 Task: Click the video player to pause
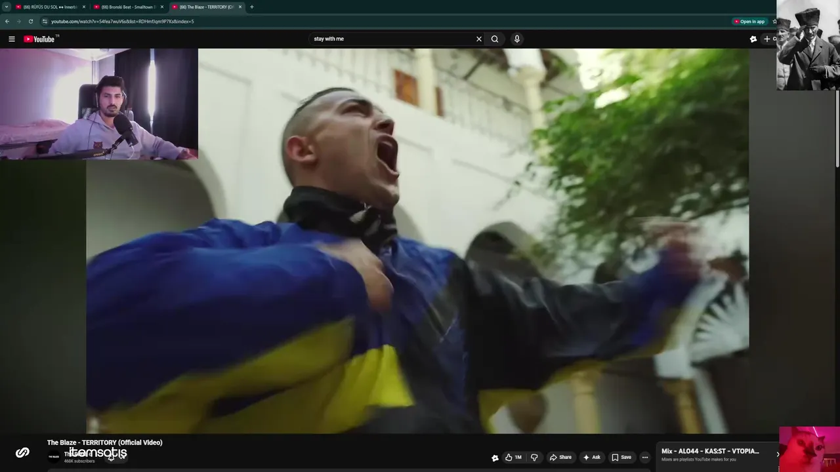[417, 241]
